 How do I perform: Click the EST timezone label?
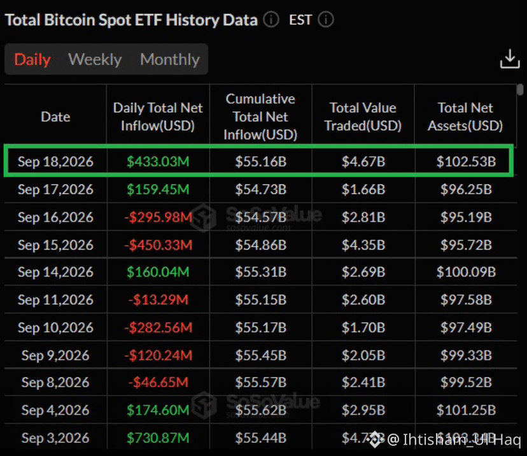300,20
